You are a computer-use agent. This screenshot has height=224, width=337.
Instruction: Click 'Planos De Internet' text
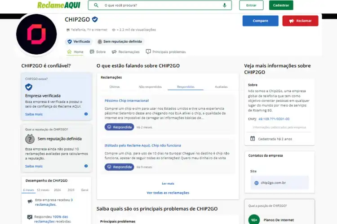tap(279, 220)
